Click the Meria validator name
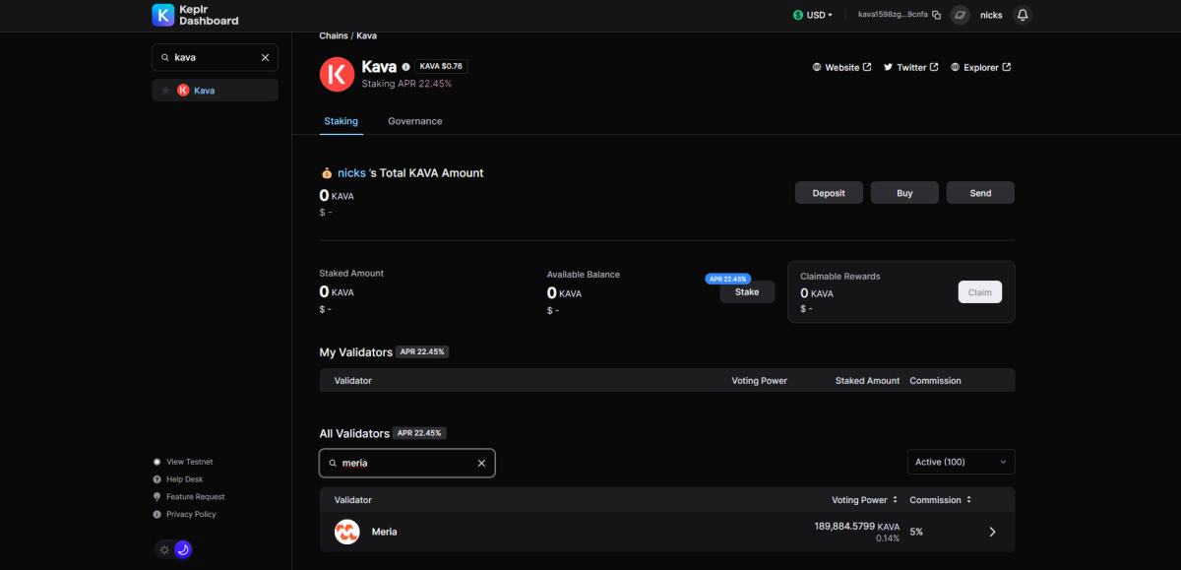1181x570 pixels. pyautogui.click(x=385, y=532)
